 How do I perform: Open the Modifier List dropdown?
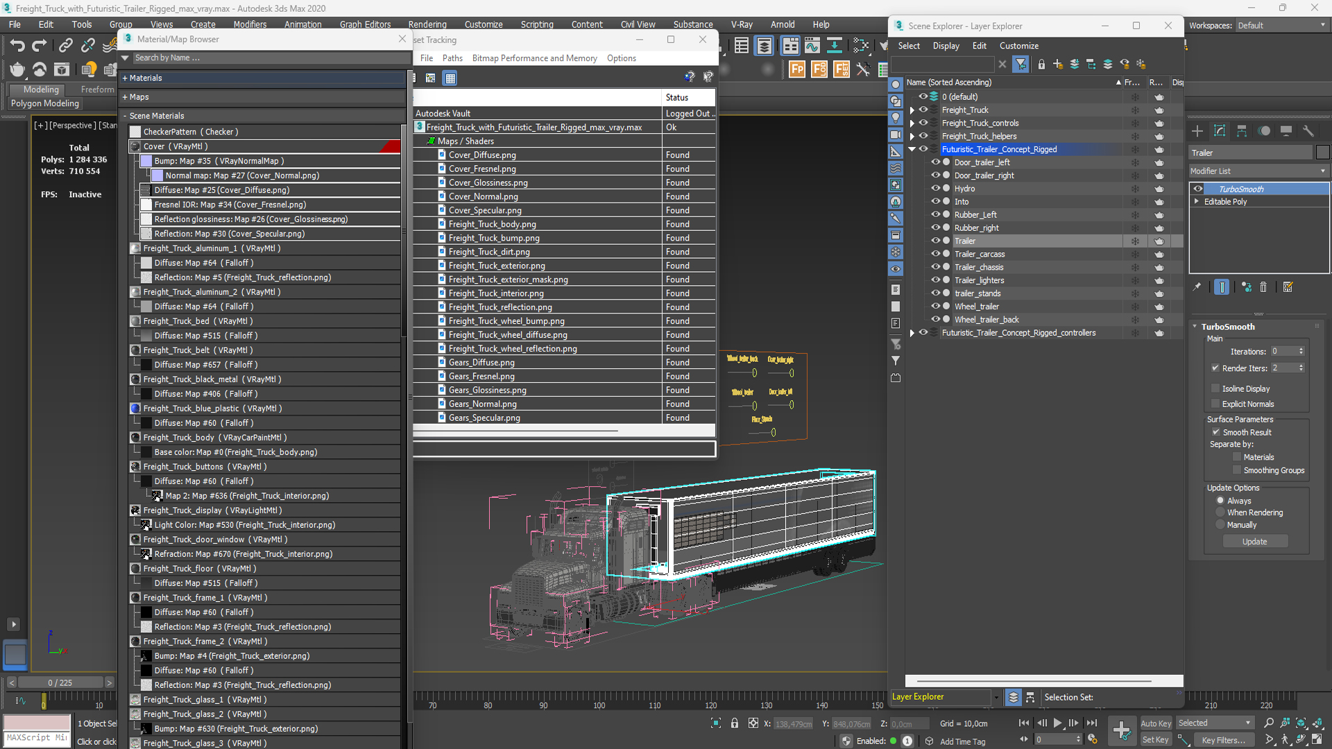click(1258, 171)
